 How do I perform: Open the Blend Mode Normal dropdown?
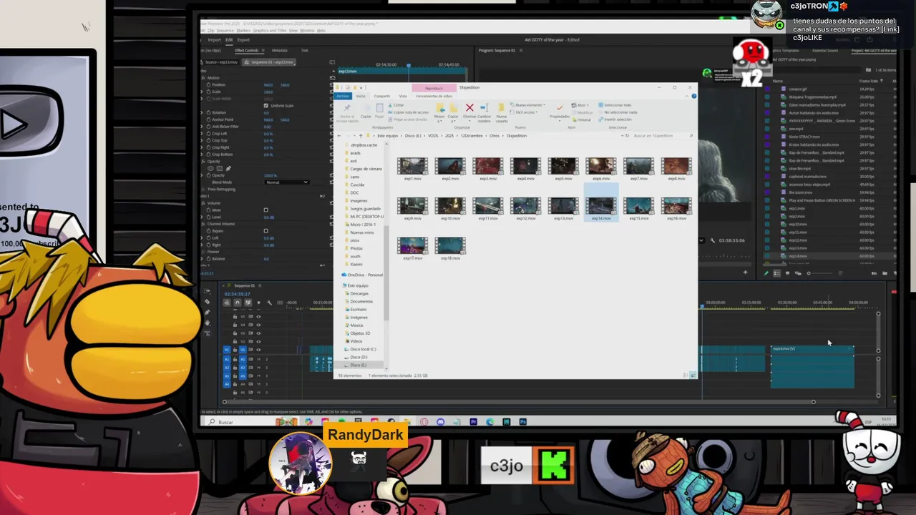tap(287, 182)
